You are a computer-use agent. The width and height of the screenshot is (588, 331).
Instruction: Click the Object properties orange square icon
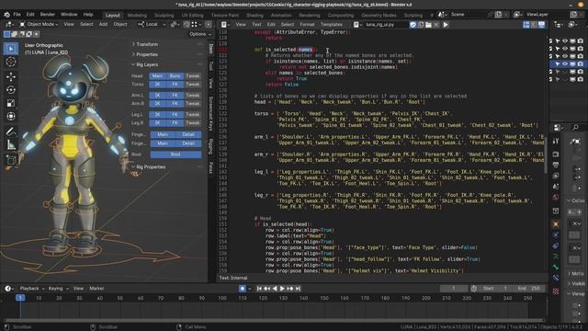pos(555,224)
